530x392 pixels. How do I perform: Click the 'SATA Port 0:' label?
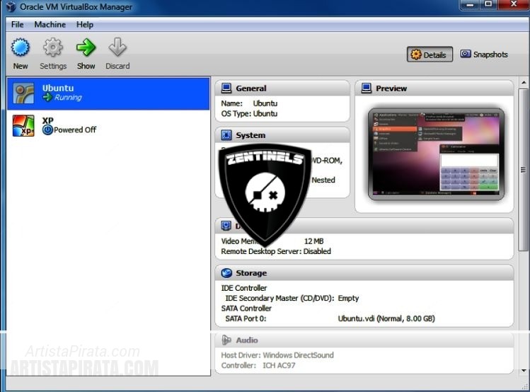coord(246,318)
